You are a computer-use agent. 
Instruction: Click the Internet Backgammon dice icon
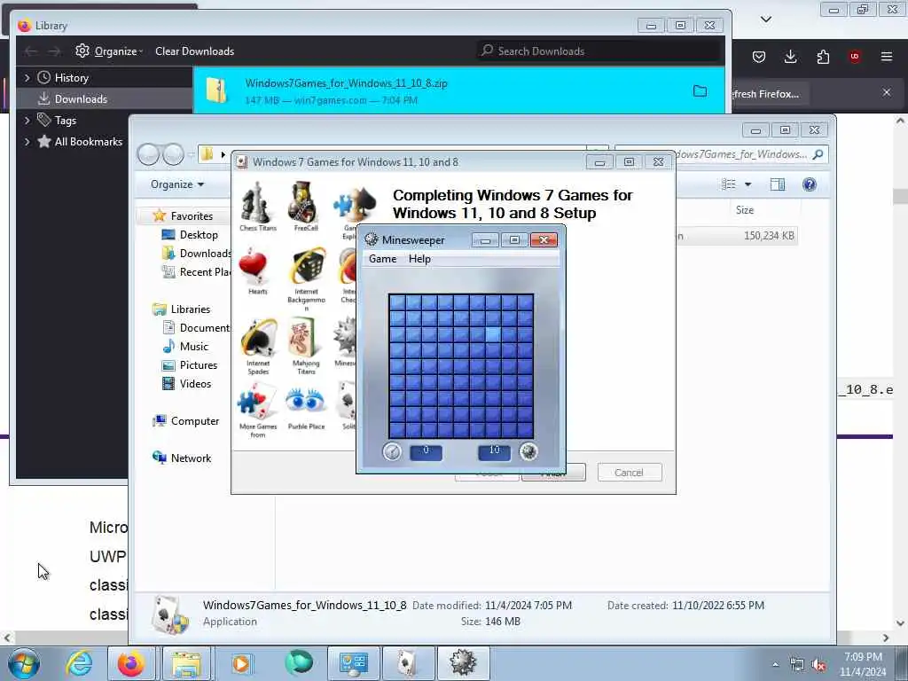point(307,266)
